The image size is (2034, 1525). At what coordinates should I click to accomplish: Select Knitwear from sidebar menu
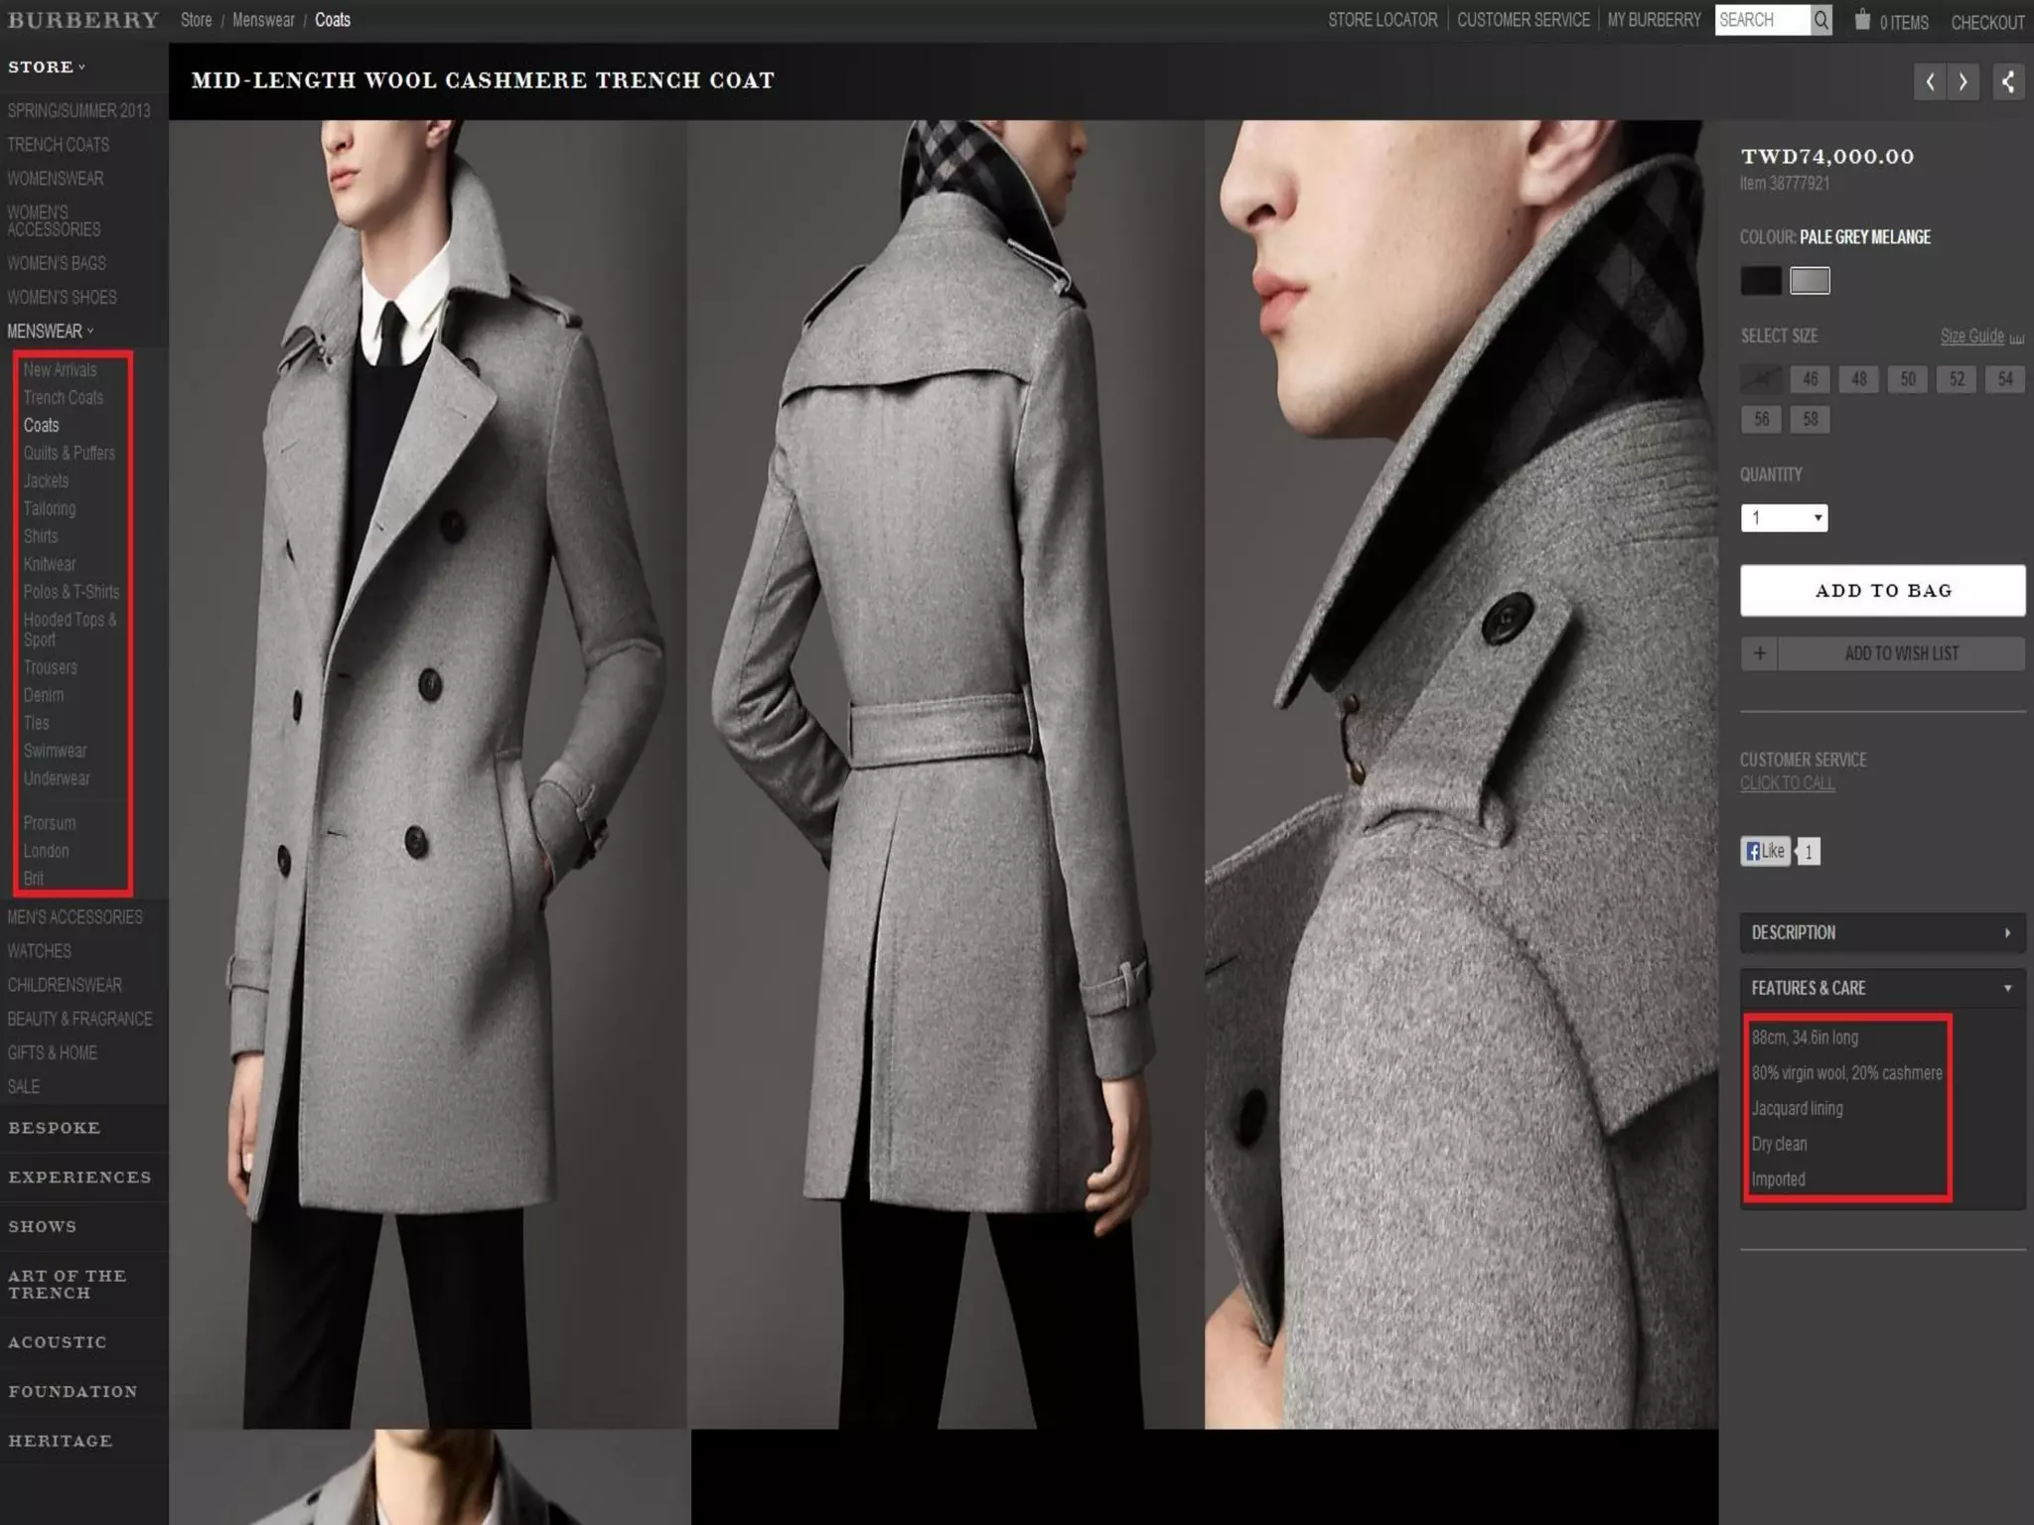click(50, 564)
